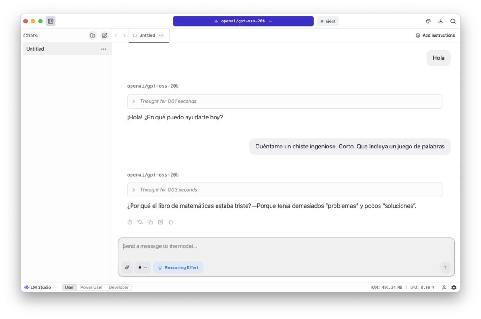Start a new chat with compose icon
Viewport: 481px width, 319px height.
104,36
